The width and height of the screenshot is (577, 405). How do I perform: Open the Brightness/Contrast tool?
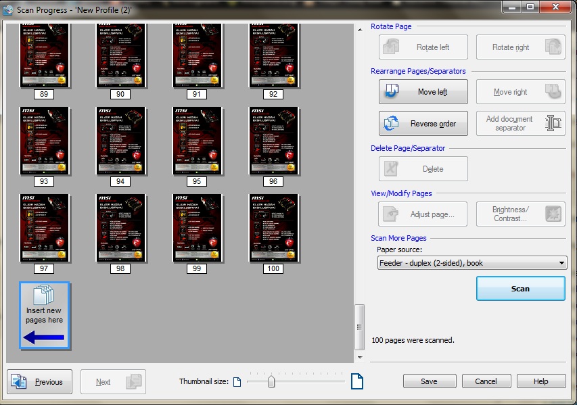click(x=520, y=214)
